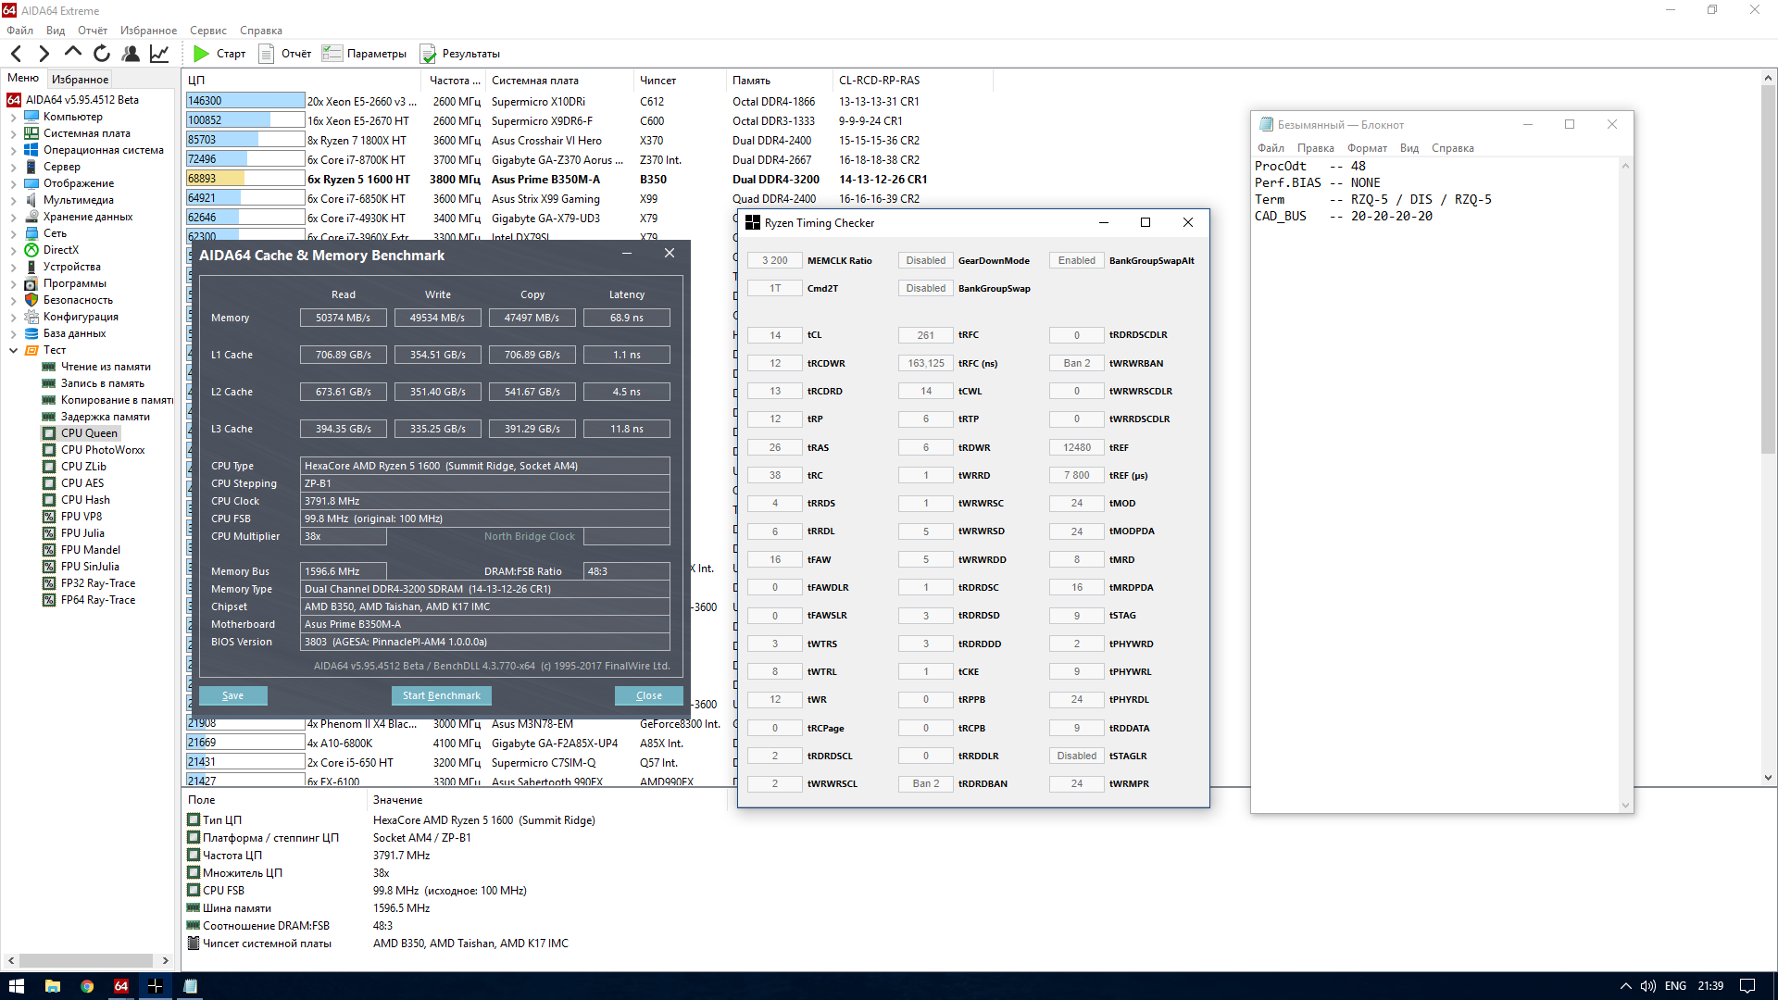This screenshot has width=1778, height=1000.
Task: Select FPU Julia benchmark item
Action: pos(82,533)
